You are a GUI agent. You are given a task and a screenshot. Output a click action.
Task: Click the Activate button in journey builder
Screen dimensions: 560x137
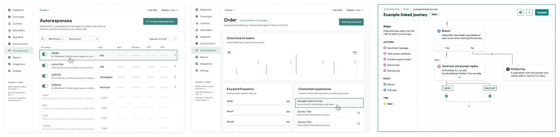[542, 12]
